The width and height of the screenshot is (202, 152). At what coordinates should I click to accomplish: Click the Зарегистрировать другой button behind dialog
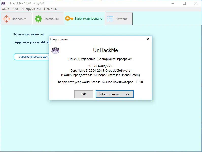pos(31,57)
